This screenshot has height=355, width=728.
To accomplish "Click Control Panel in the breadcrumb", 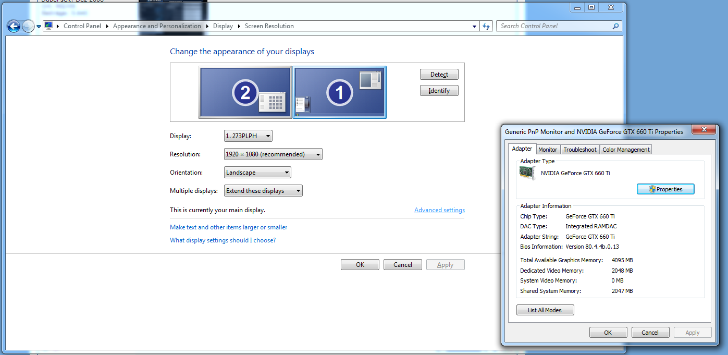I will click(82, 26).
